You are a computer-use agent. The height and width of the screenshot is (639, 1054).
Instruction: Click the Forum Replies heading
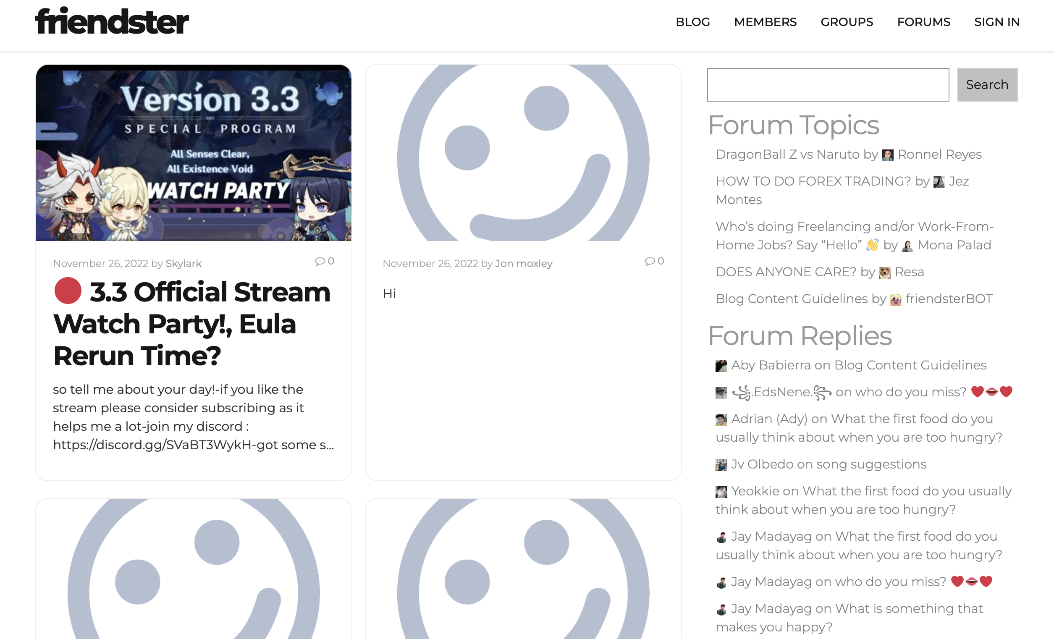pyautogui.click(x=800, y=336)
